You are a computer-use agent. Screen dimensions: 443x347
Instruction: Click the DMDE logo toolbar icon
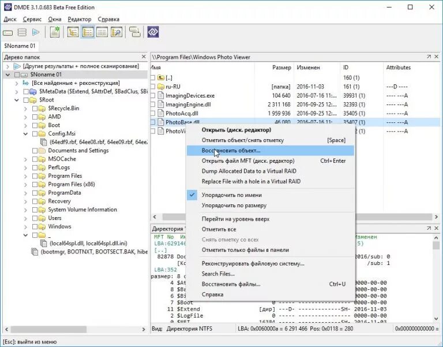click(153, 32)
